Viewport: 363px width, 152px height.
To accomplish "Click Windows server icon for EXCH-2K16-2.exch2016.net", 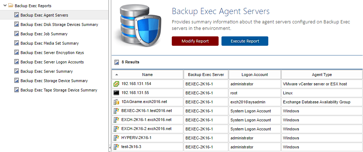I will pos(116,129).
